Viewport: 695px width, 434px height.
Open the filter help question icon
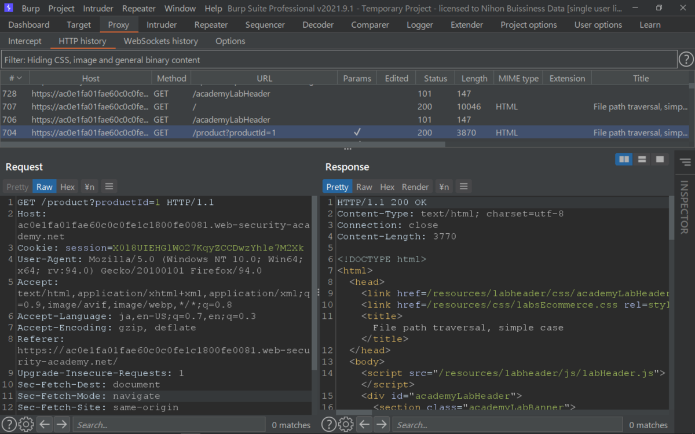coord(686,59)
